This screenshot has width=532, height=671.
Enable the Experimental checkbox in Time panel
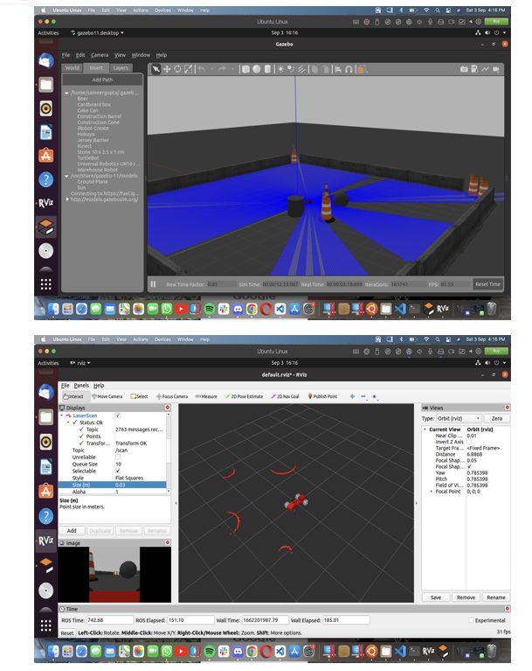pos(471,620)
